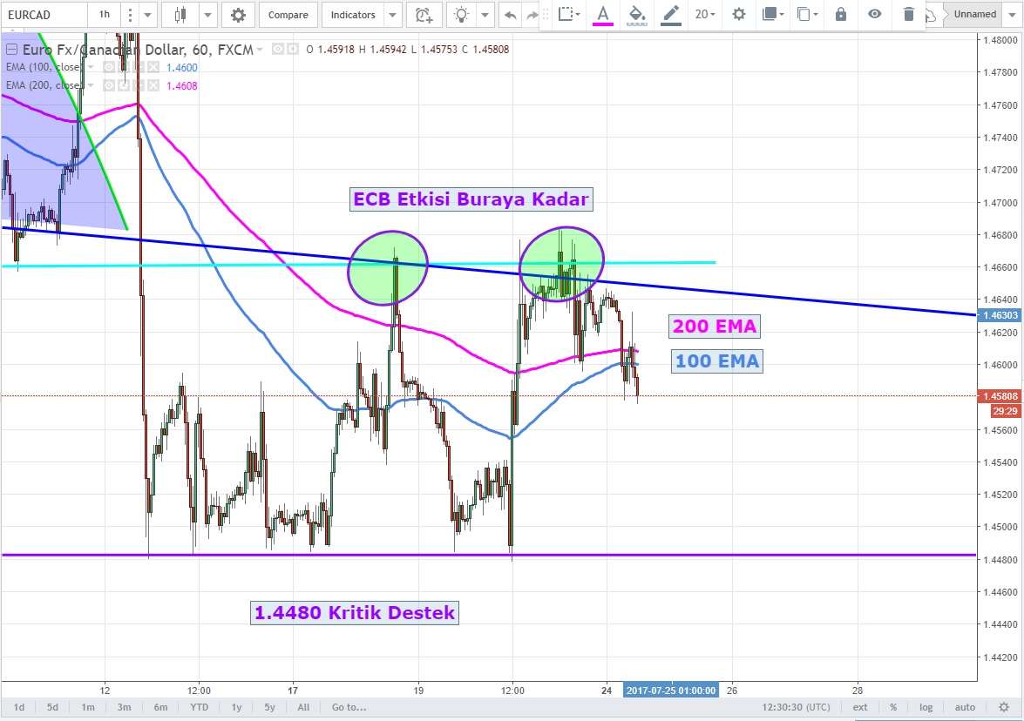Click the background fill bucket icon
The height and width of the screenshot is (721, 1024).
click(636, 14)
